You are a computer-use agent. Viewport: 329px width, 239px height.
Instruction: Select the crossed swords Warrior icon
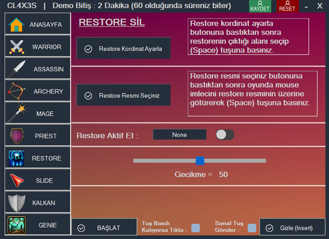tap(16, 47)
